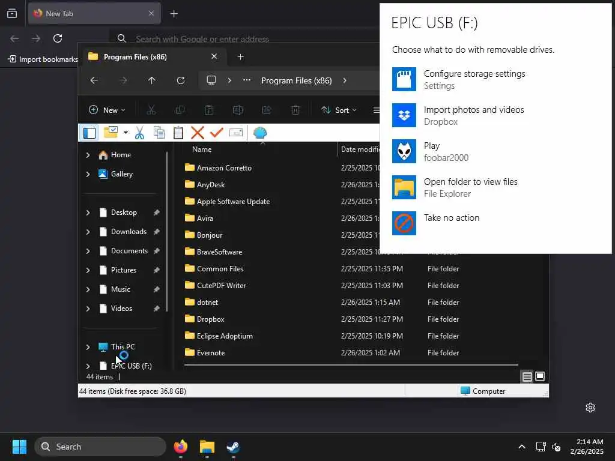This screenshot has height=461, width=615.
Task: Select the Amazon Corretto folder
Action: coord(224,168)
